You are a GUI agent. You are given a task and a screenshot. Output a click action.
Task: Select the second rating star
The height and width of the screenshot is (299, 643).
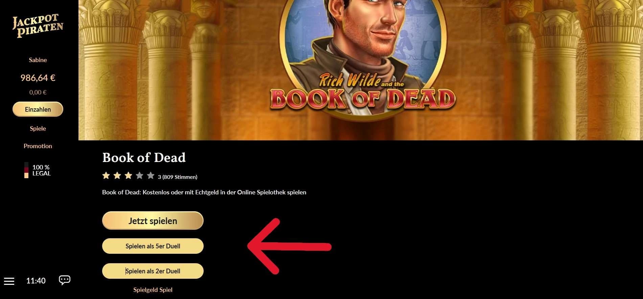pos(117,175)
